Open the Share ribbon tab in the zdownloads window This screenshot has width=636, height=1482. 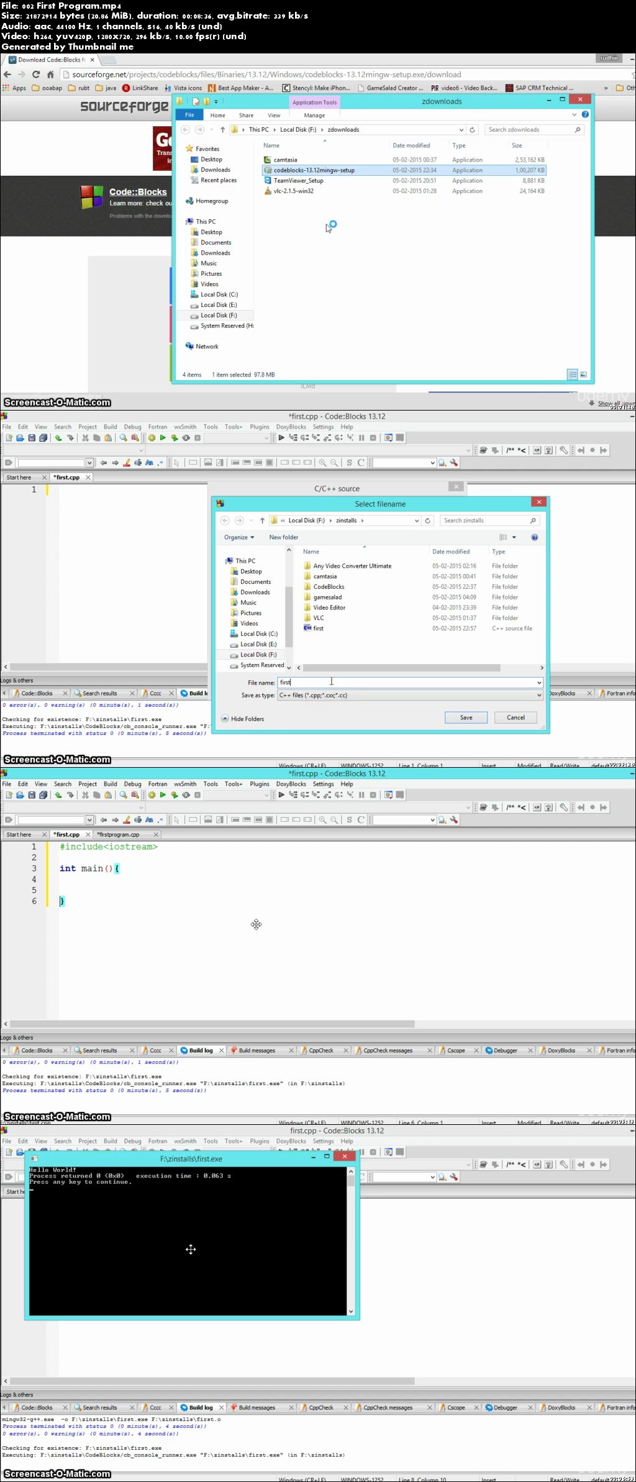pyautogui.click(x=246, y=116)
